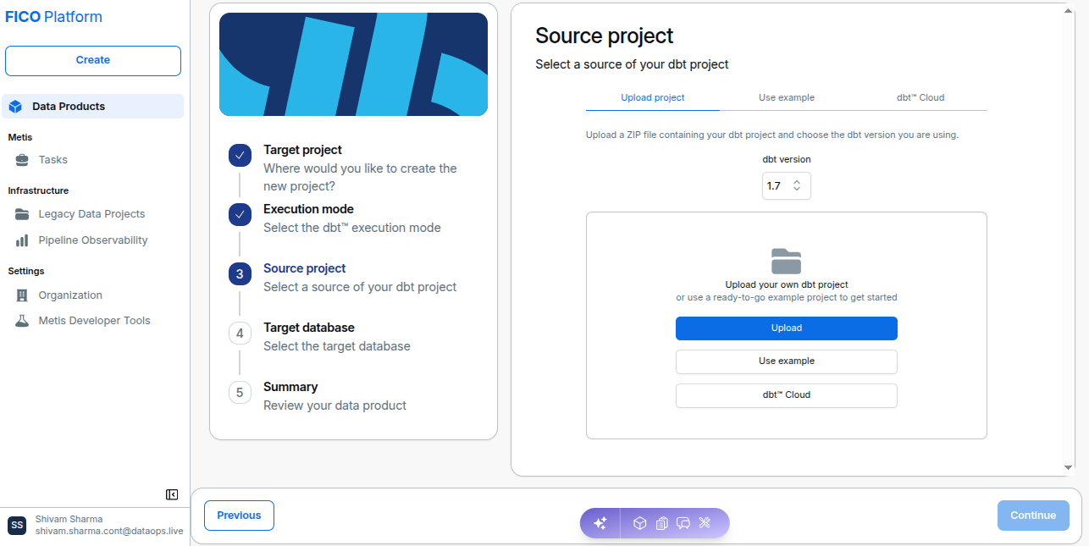Click the Pipeline Observability bar chart icon
Screen dimensions: 1089x546
click(x=22, y=240)
